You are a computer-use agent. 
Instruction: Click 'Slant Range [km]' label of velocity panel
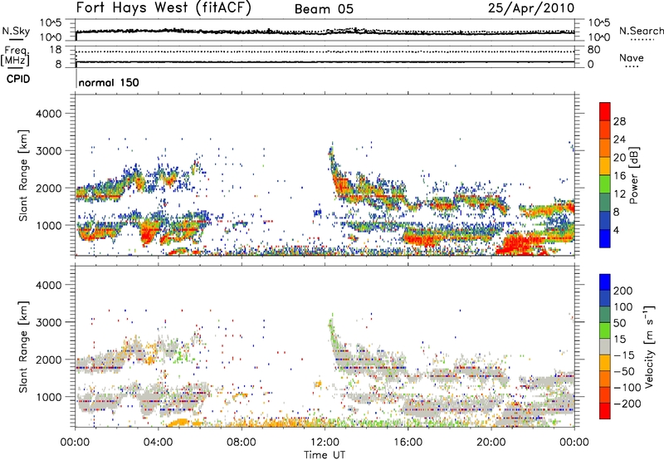pos(23,347)
